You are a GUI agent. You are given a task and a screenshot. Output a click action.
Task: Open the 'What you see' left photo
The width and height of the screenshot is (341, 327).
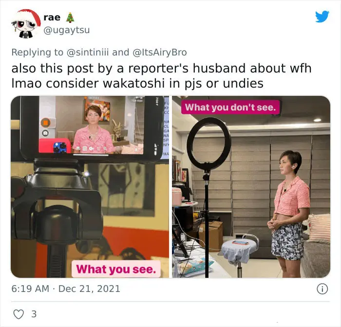tap(90, 187)
